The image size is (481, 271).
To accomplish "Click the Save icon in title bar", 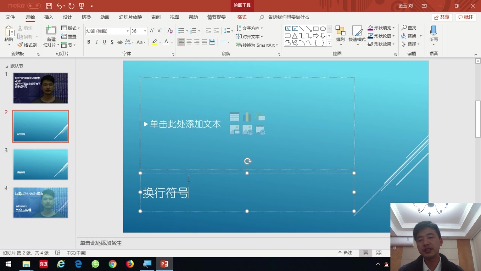I will pos(49,6).
